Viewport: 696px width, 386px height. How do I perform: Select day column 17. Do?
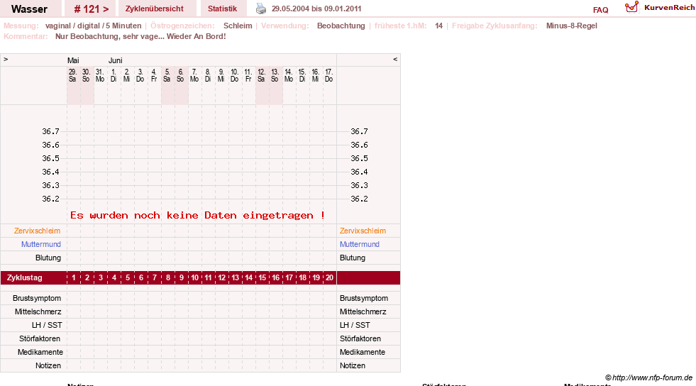[x=328, y=75]
